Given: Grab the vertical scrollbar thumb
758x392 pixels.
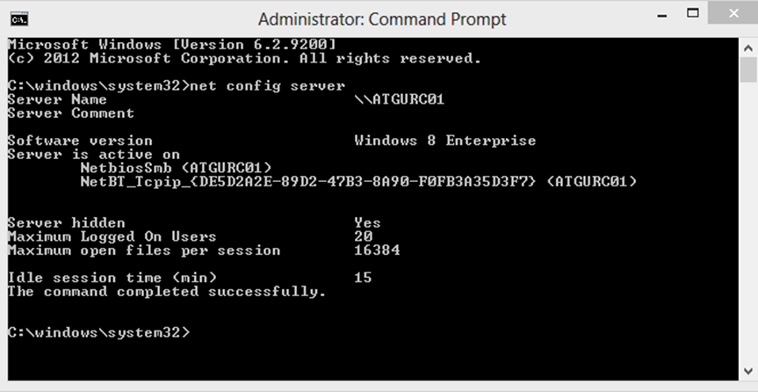Looking at the screenshot, I should point(748,69).
